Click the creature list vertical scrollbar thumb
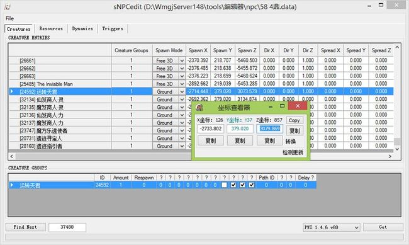The height and width of the screenshot is (245, 409). [397, 141]
